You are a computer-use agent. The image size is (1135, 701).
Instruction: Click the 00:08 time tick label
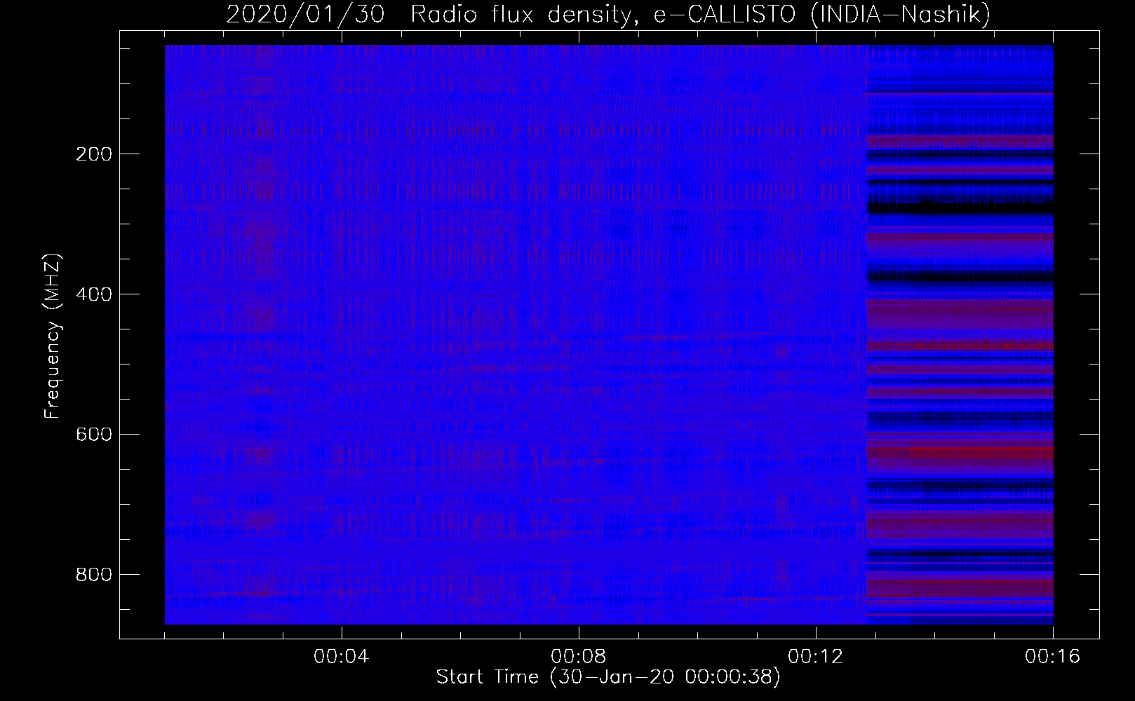(x=579, y=657)
